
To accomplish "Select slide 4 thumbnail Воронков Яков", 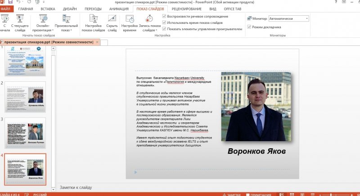I will pyautogui.click(x=25, y=169).
